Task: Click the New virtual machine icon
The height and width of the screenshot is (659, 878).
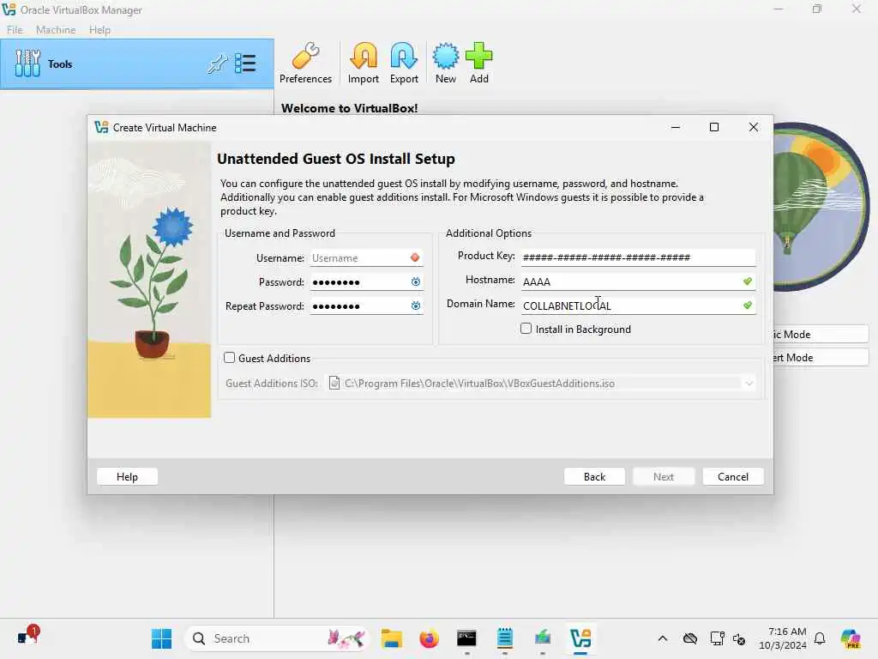Action: point(446,63)
